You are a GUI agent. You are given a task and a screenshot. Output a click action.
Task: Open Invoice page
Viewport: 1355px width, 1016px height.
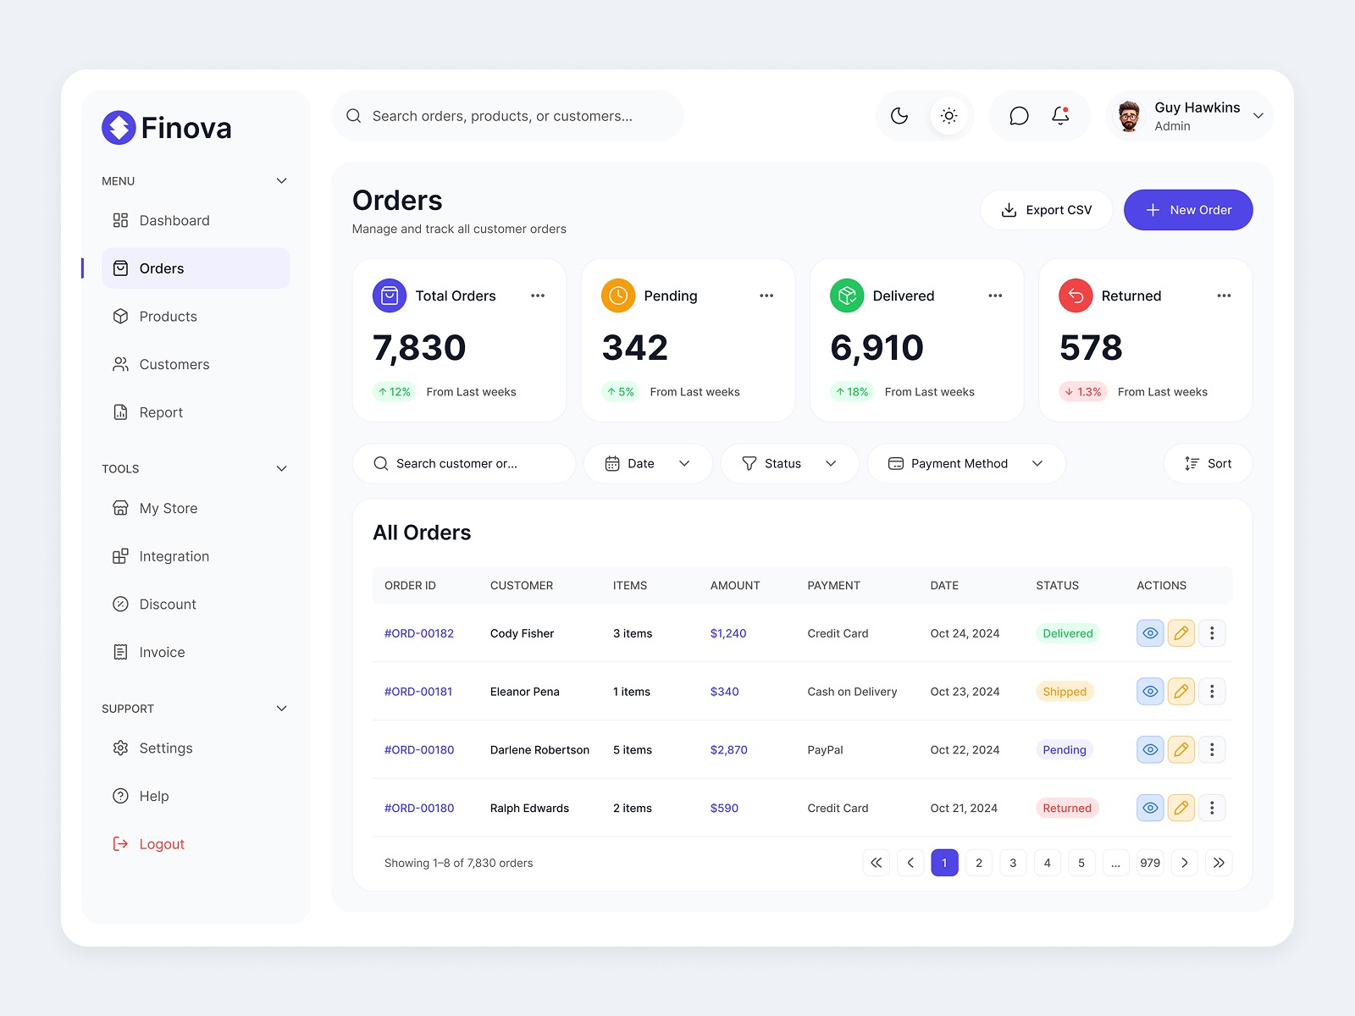[196, 652]
